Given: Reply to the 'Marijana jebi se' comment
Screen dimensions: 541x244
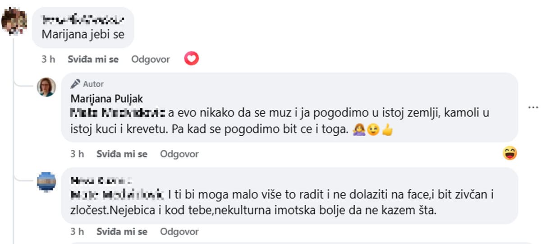Looking at the screenshot, I should pyautogui.click(x=151, y=59).
